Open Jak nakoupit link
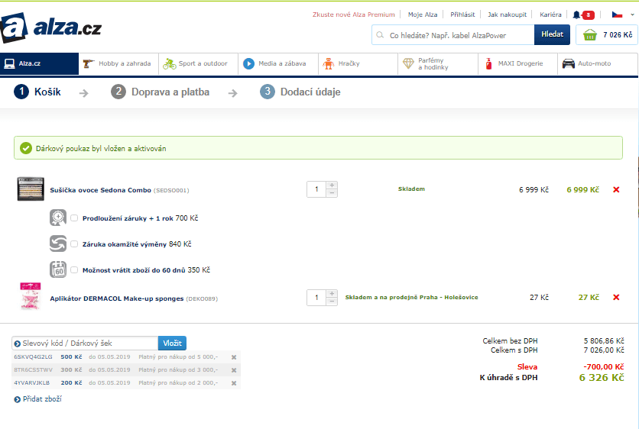This screenshot has height=429, width=639. coord(507,15)
